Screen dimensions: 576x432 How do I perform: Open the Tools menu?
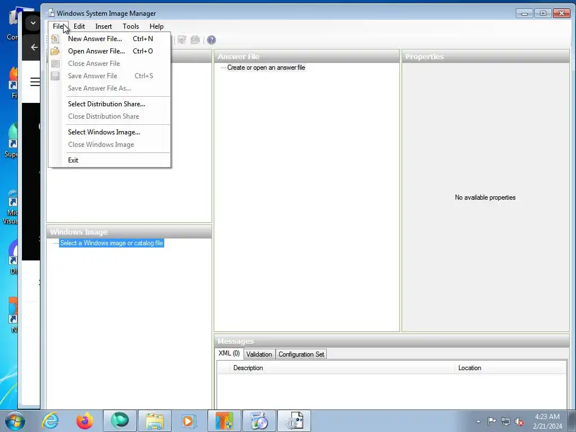pyautogui.click(x=130, y=26)
